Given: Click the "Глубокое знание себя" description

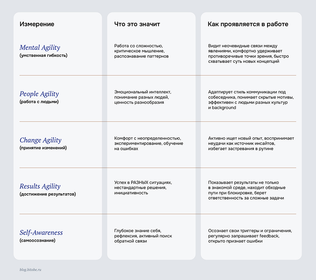Looking at the screenshot, I should tap(143, 236).
